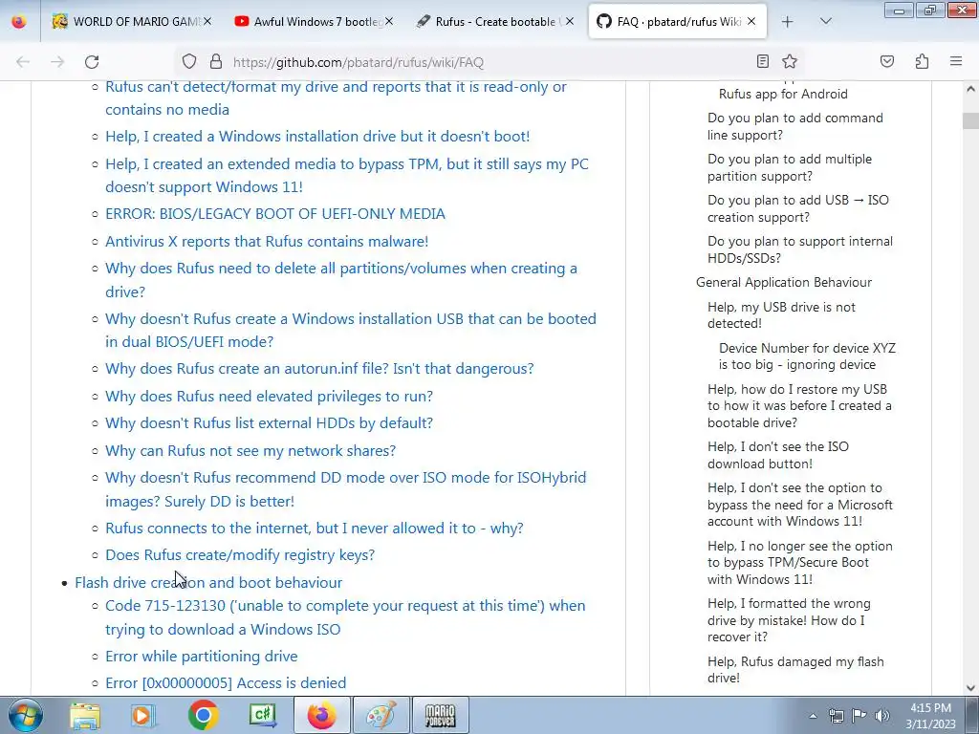This screenshot has height=734, width=979.
Task: Open the Firefox application hamburger menu
Action: point(956,61)
